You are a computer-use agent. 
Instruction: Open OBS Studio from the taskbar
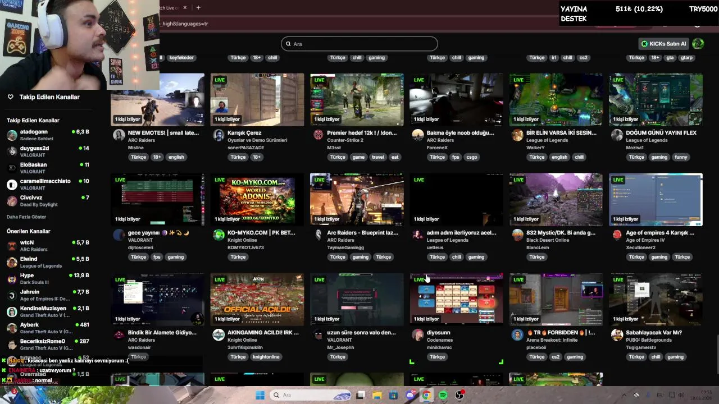tap(459, 395)
